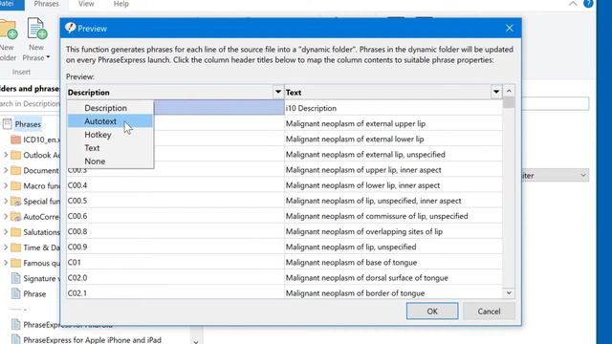Click the search in Description field
Image resolution: width=612 pixels, height=344 pixels.
click(x=30, y=104)
